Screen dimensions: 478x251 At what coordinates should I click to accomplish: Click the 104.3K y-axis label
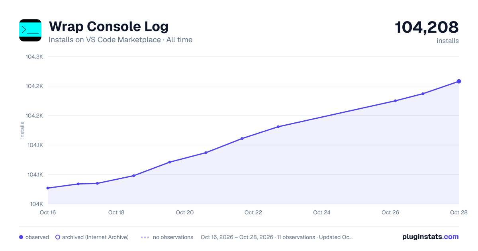(x=34, y=57)
